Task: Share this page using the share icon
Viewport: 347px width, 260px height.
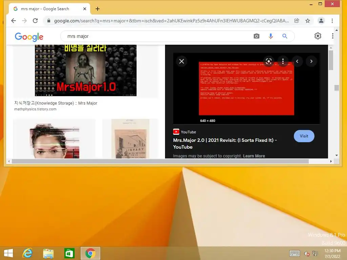Action: coord(297,21)
